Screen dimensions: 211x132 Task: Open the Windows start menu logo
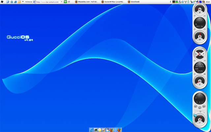2,2
